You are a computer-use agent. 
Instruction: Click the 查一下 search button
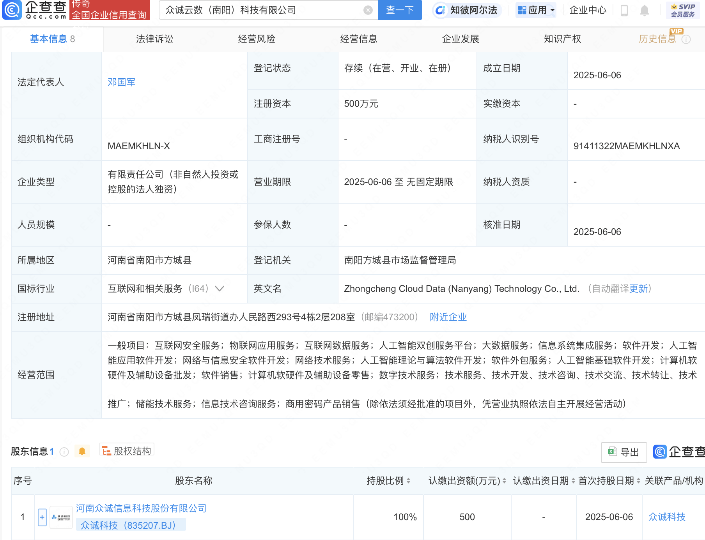click(400, 10)
